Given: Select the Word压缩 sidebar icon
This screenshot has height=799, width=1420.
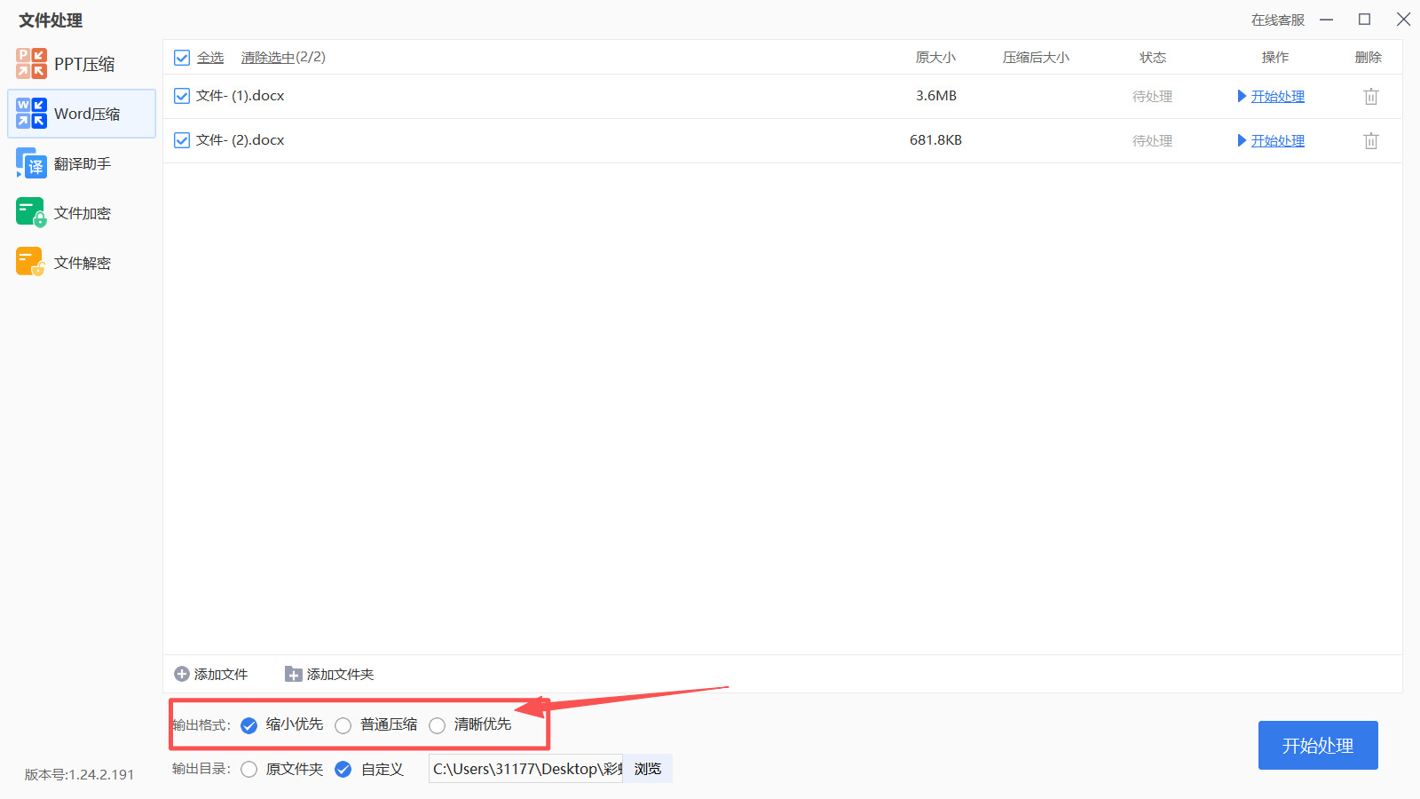Looking at the screenshot, I should (31, 114).
